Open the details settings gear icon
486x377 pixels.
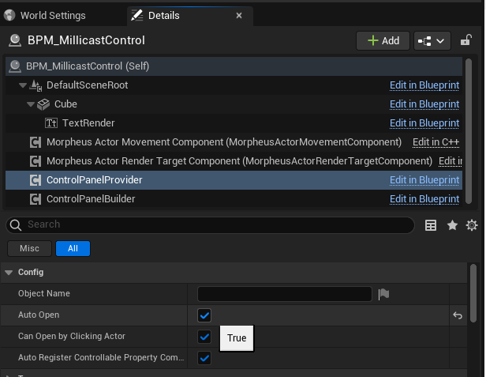472,225
